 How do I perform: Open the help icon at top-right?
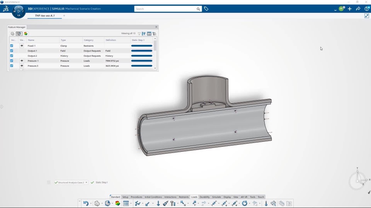(x=367, y=9)
